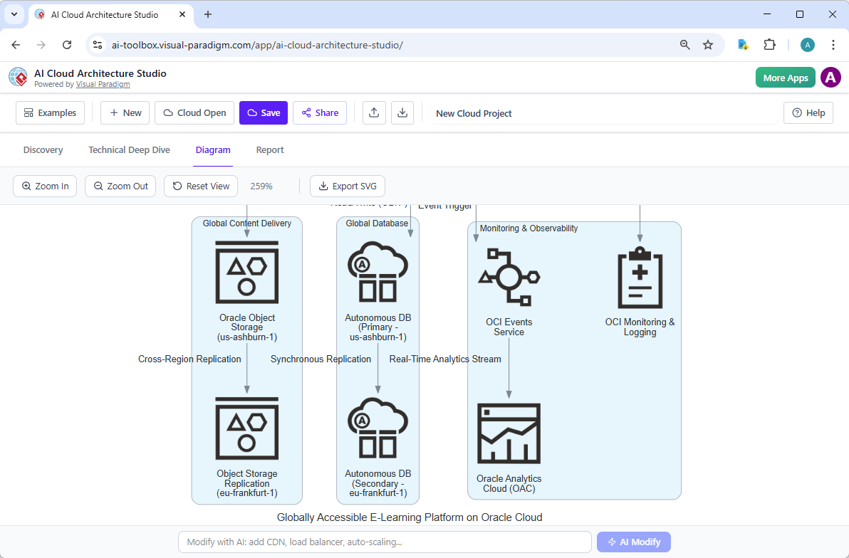The height and width of the screenshot is (558, 849).
Task: Click the OCI Monitoring & Logging clipboard icon
Action: (640, 276)
